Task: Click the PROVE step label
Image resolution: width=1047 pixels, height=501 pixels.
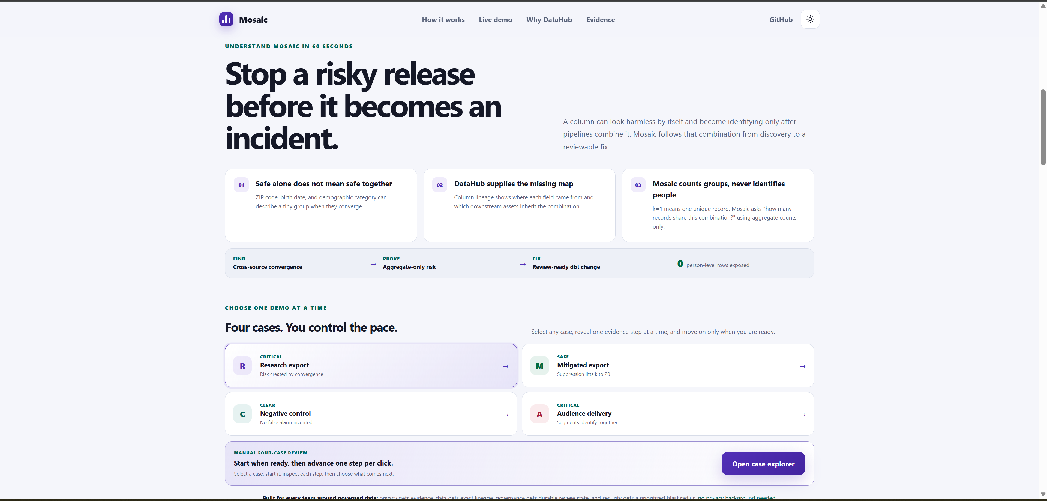Action: (391, 259)
